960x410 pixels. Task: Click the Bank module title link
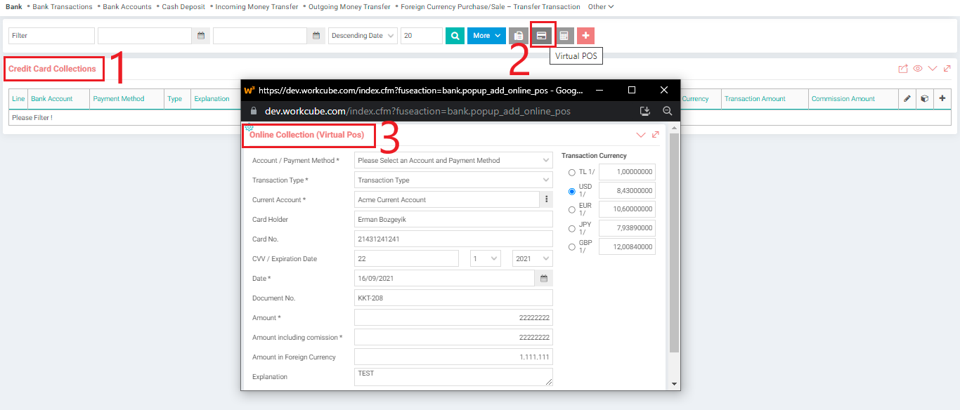(13, 7)
